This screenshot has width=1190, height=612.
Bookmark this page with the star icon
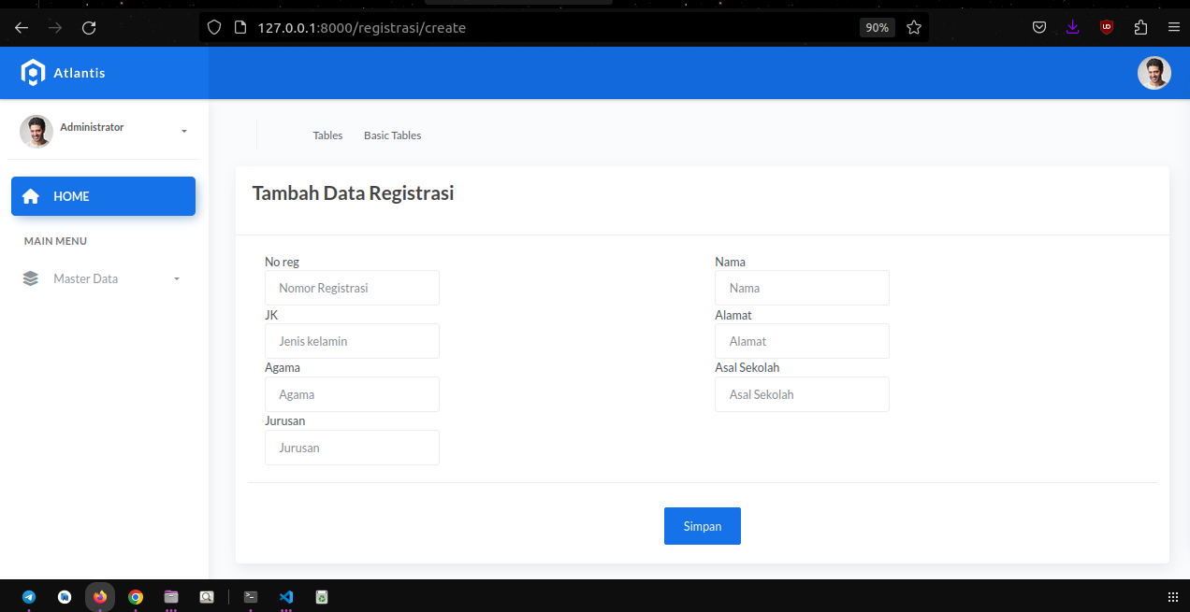tap(914, 27)
